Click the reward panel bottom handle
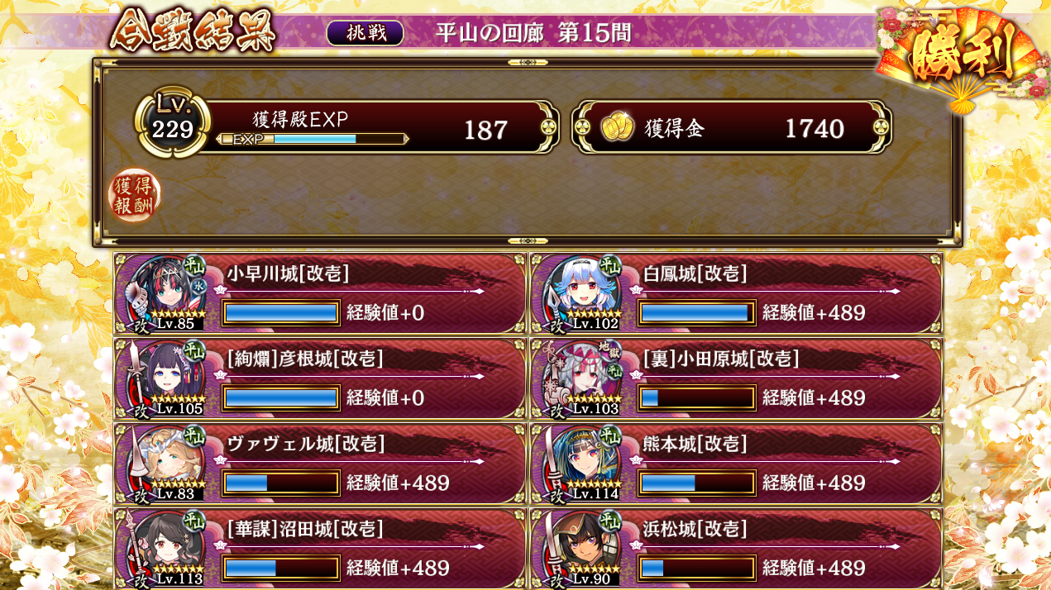This screenshot has height=590, width=1051. click(528, 241)
